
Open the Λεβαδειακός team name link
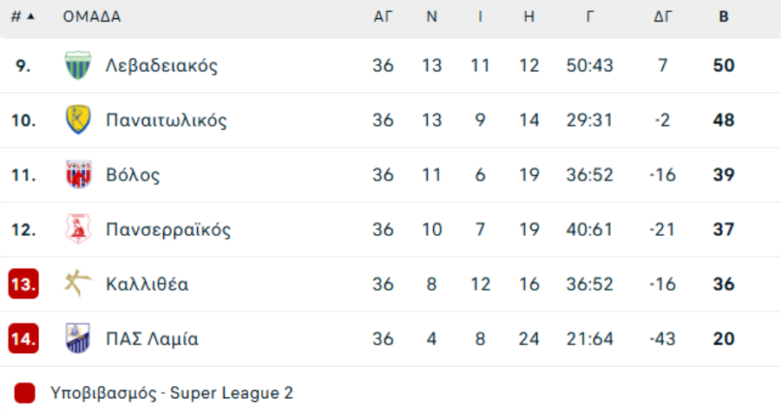(161, 65)
